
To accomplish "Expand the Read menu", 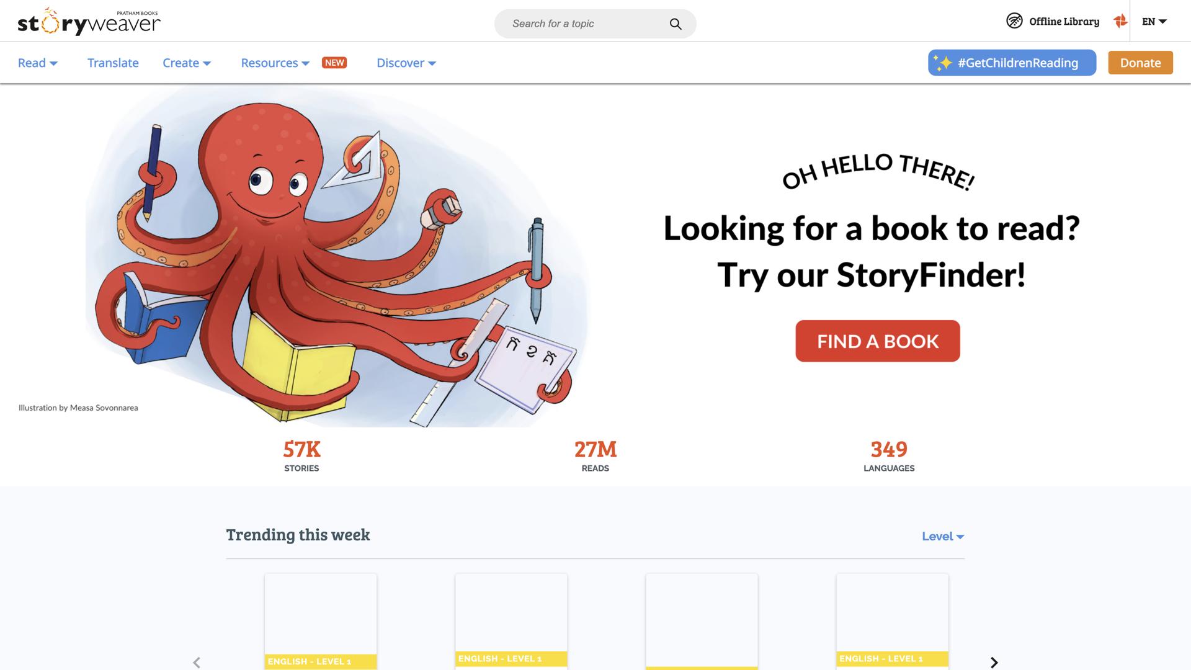I will [x=37, y=63].
